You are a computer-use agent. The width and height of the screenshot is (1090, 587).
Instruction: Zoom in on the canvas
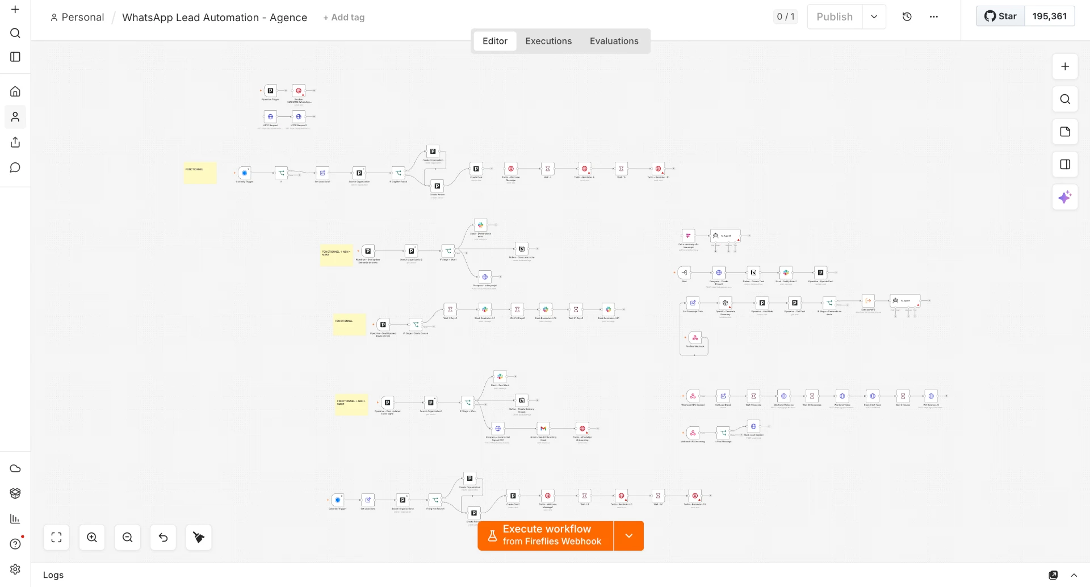click(92, 538)
